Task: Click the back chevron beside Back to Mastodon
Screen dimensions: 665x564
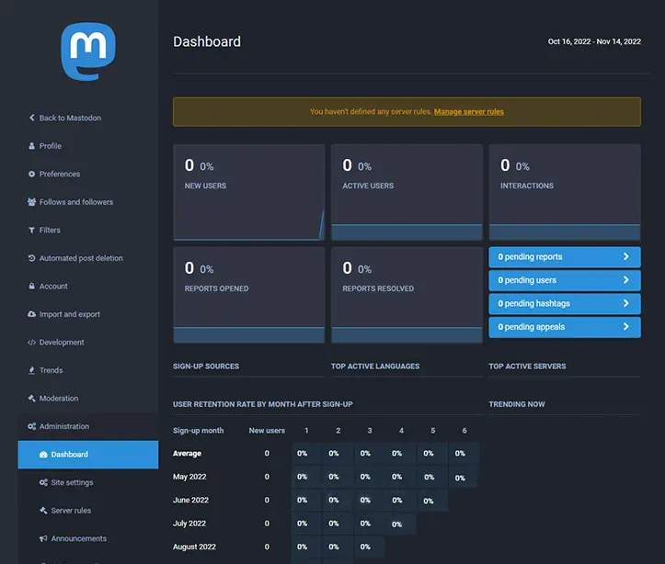Action: pyautogui.click(x=32, y=118)
